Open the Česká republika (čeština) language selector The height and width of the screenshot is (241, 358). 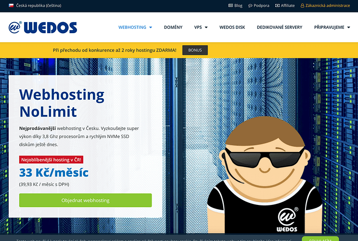35,5
